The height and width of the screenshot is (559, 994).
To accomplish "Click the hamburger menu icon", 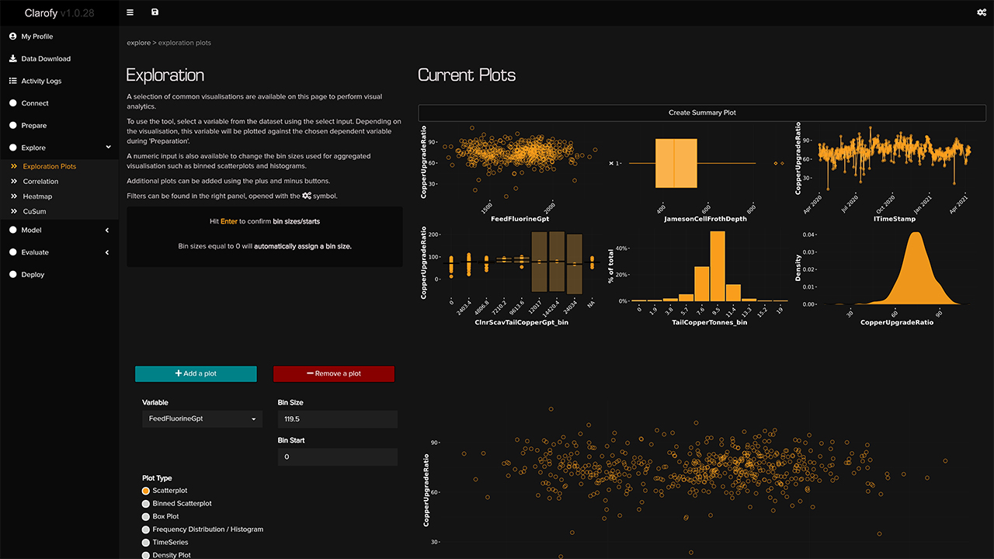I will click(130, 12).
